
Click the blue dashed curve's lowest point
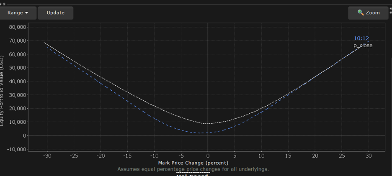pyautogui.click(x=201, y=133)
